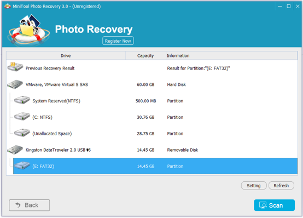Click the 30.76 GB capacity value
Image resolution: width=303 pixels, height=218 pixels.
[145, 117]
